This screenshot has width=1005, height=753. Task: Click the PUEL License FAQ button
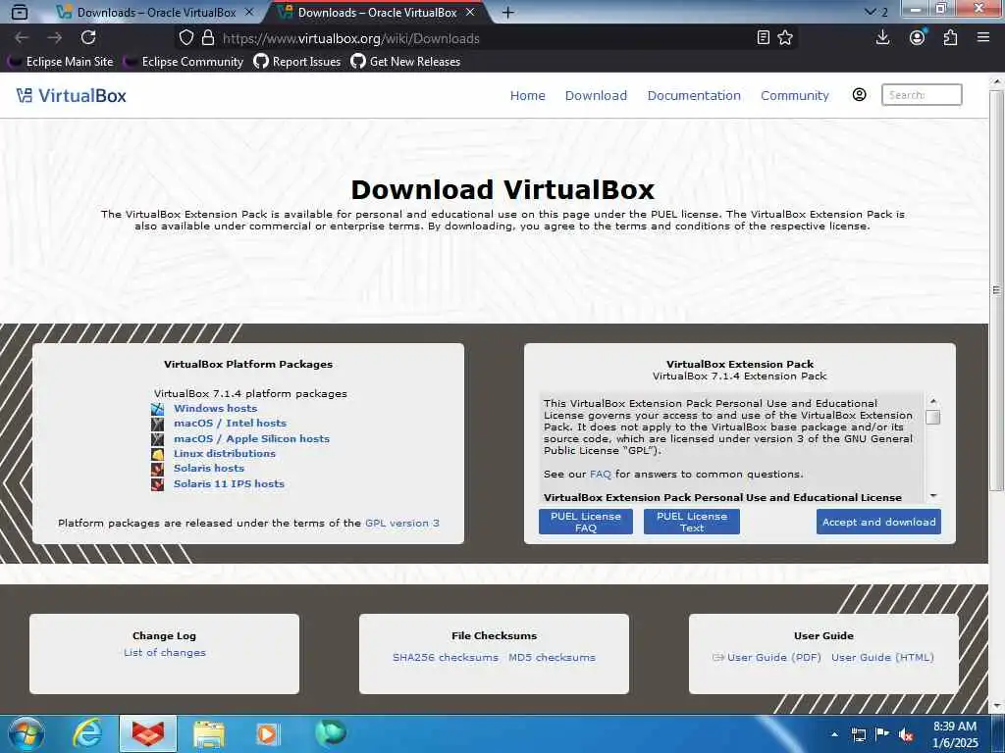pos(585,522)
